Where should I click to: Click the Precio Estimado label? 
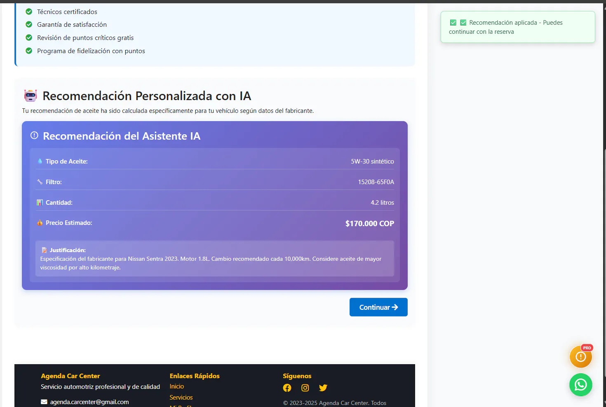[x=69, y=223]
